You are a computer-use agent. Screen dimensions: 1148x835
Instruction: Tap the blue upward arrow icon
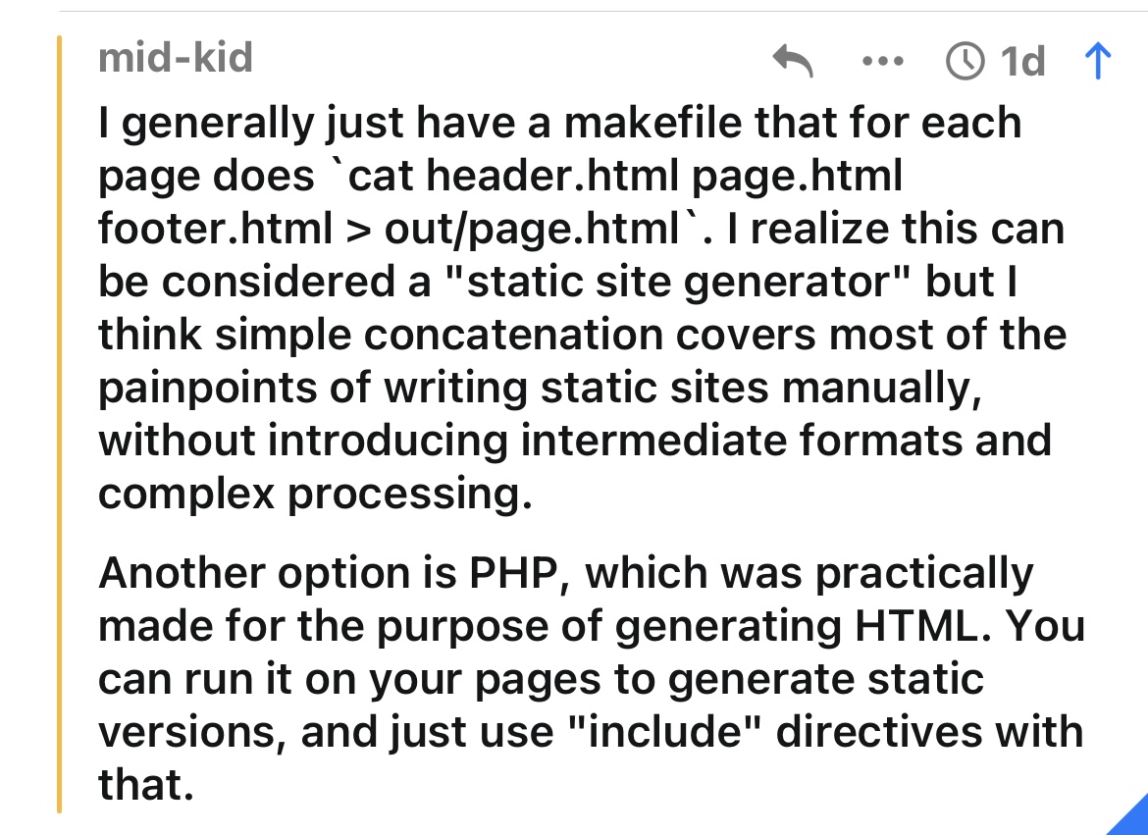[1097, 60]
